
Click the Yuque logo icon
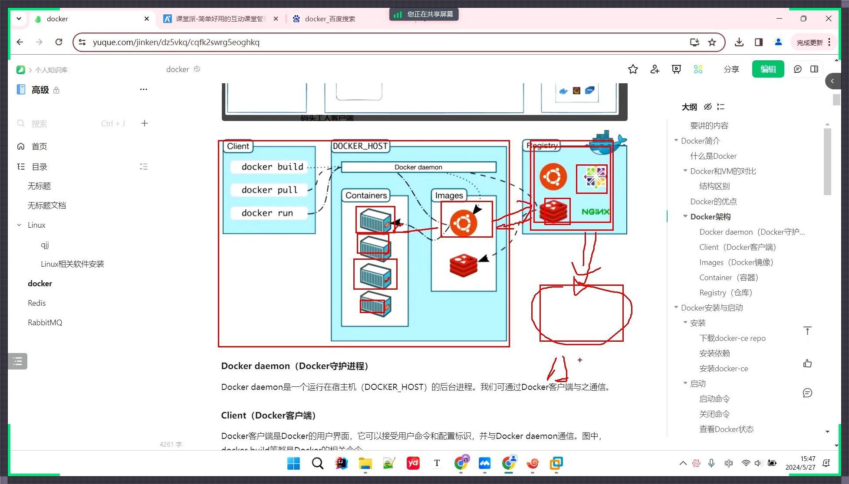pyautogui.click(x=20, y=70)
